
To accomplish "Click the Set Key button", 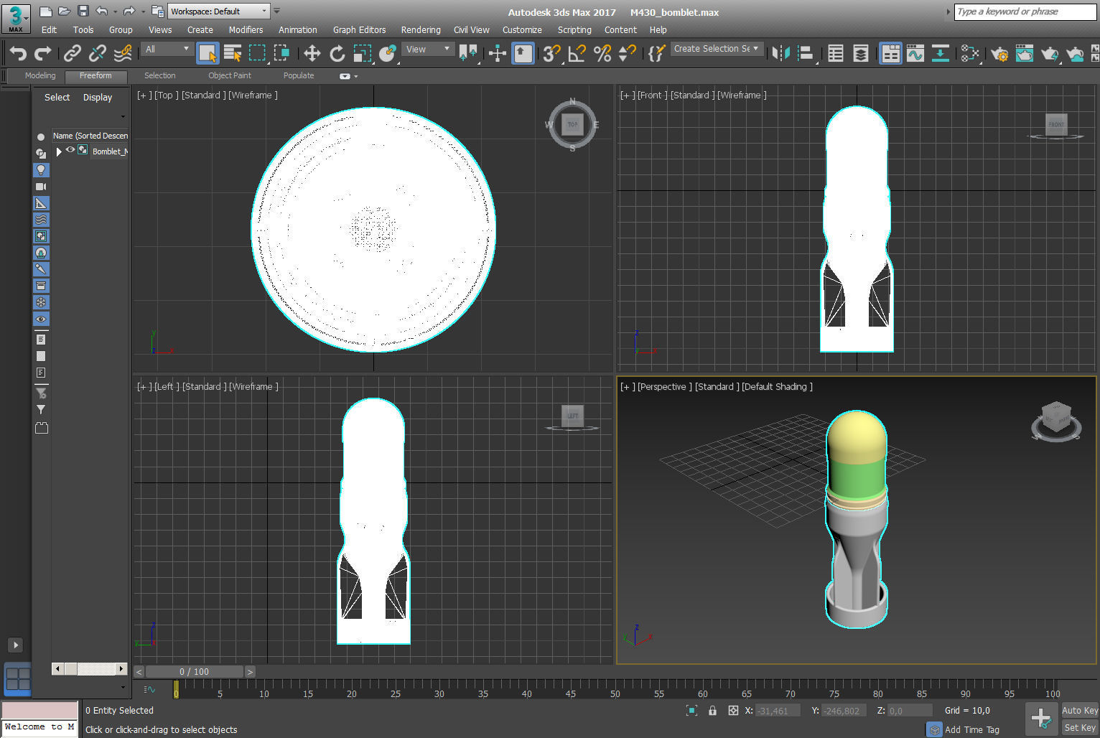I will tap(1080, 727).
